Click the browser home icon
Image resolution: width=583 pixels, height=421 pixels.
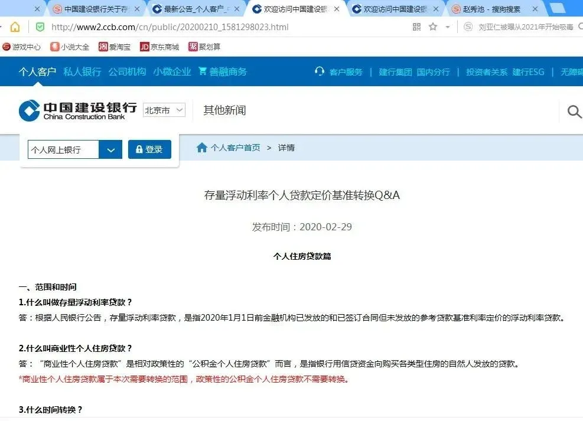tap(15, 27)
